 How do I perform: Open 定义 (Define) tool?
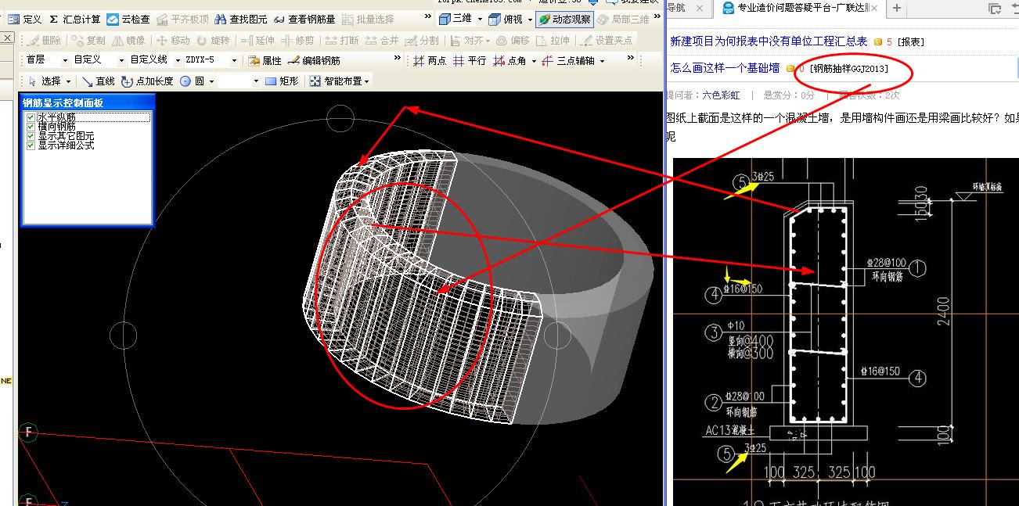[x=25, y=19]
